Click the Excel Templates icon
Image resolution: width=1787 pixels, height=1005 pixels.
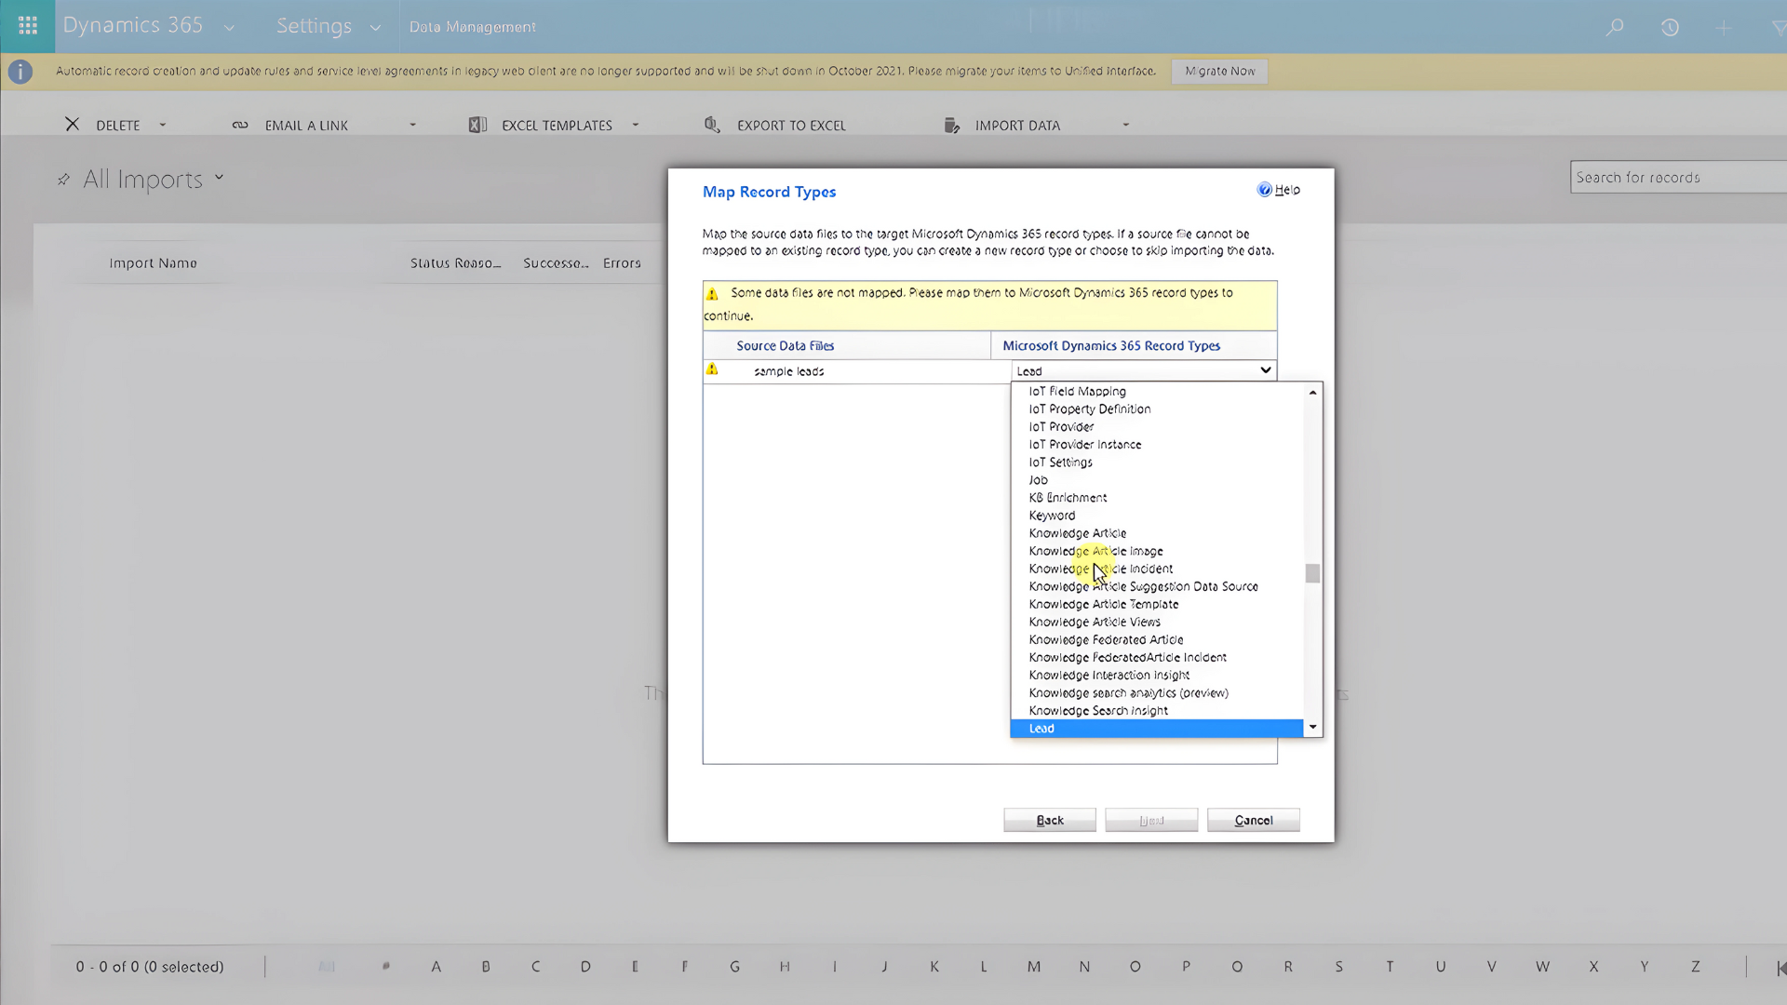(x=477, y=125)
